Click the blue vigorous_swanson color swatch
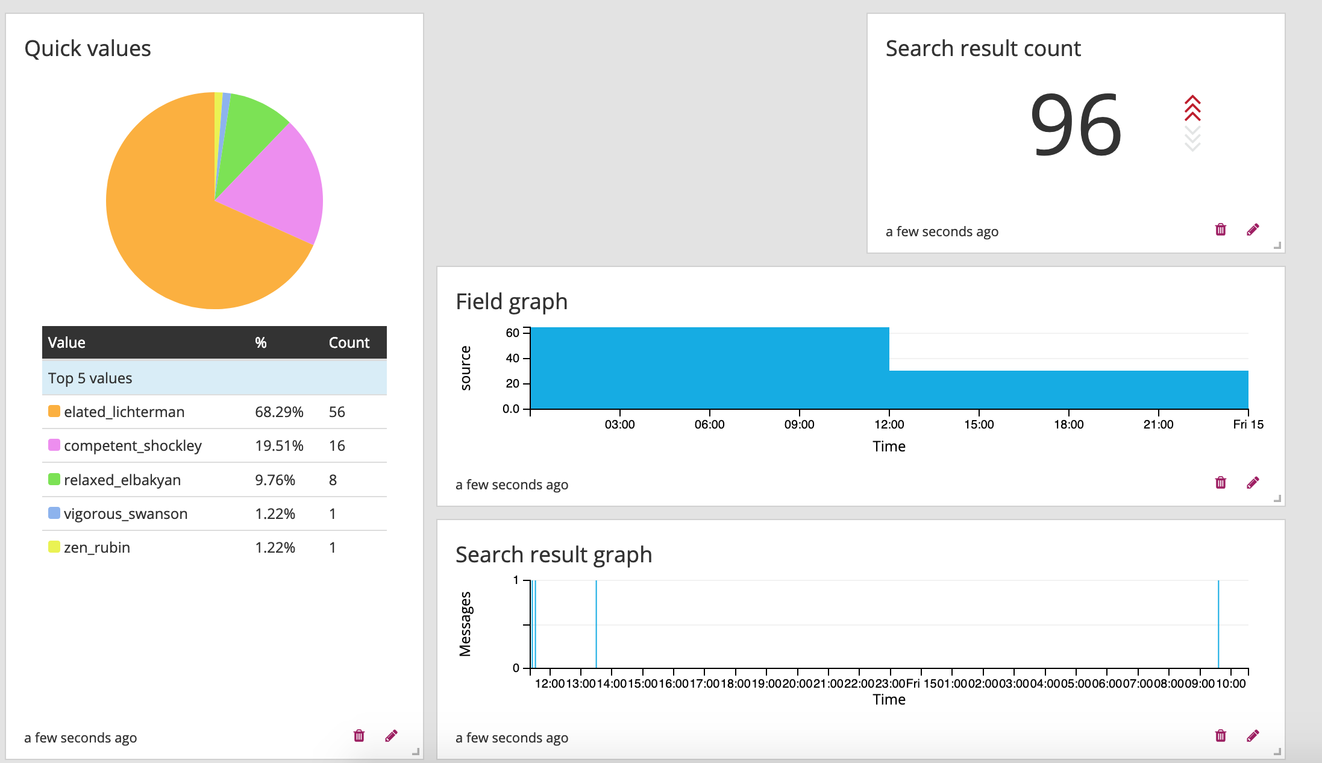 [54, 513]
